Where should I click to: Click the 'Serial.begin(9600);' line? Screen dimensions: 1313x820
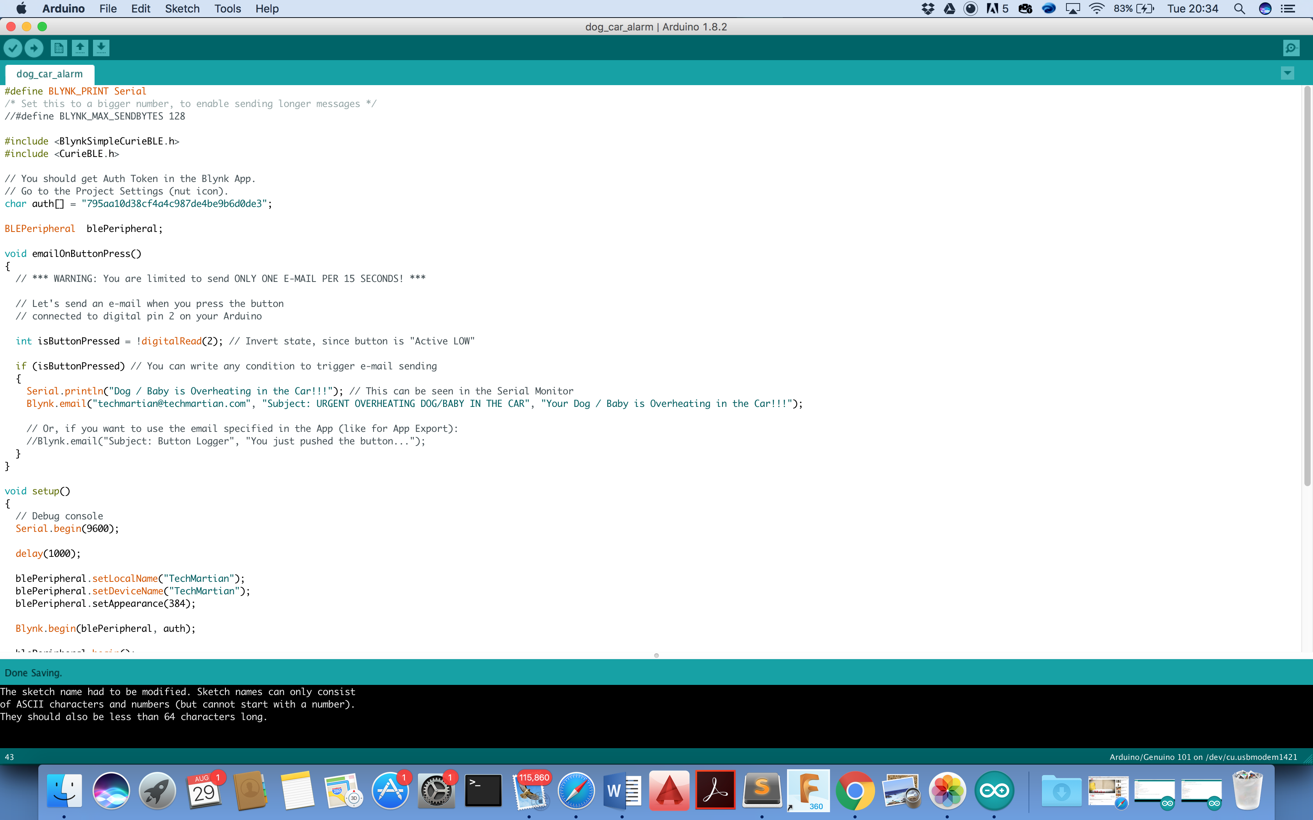67,529
